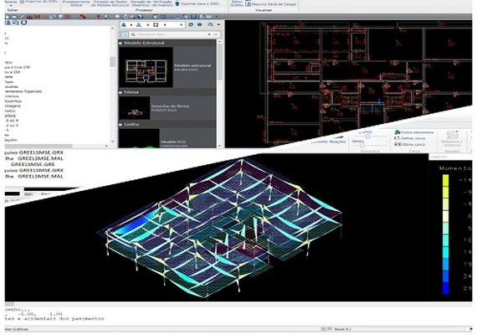Collapse the Fôrma section
Viewport: 477px width, 335px height.
[121, 92]
